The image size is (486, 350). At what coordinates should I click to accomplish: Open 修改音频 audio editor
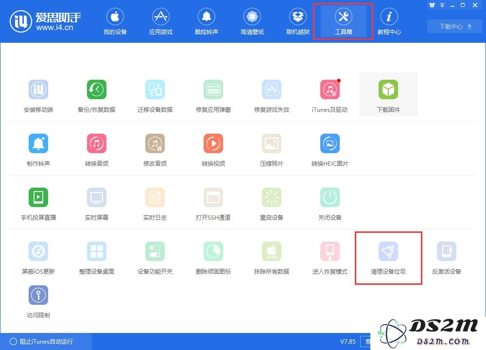point(155,150)
